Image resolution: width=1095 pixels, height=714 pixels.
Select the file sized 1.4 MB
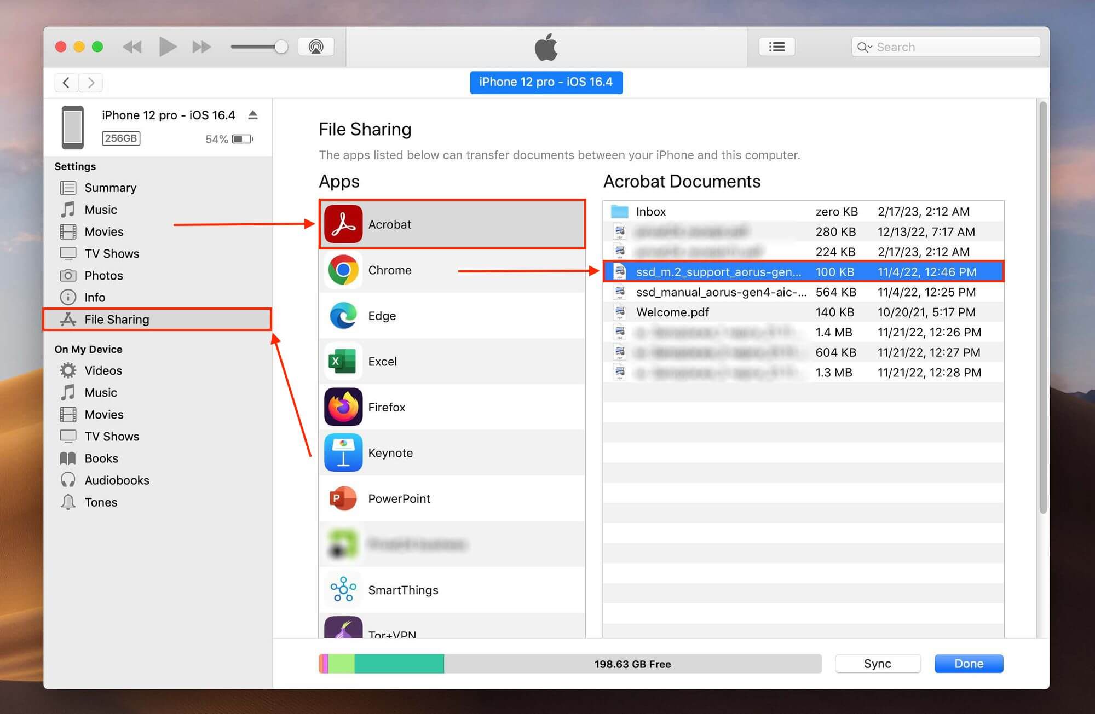coord(803,332)
